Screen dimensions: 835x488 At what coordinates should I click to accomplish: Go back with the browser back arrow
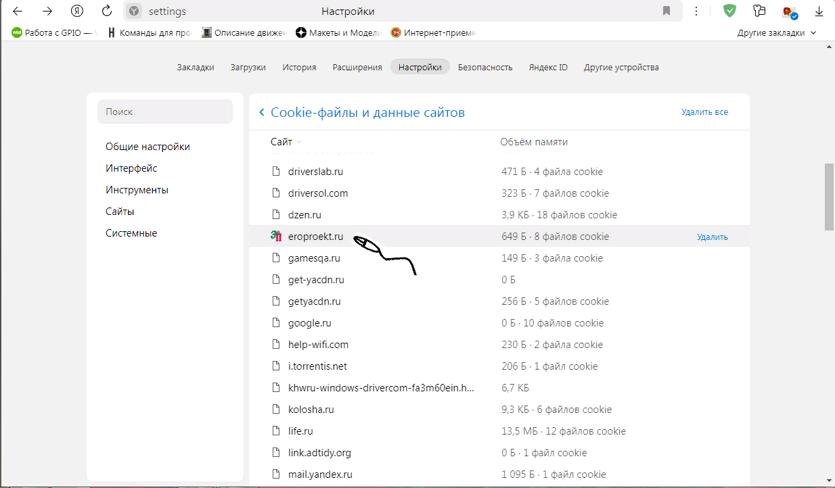click(18, 11)
